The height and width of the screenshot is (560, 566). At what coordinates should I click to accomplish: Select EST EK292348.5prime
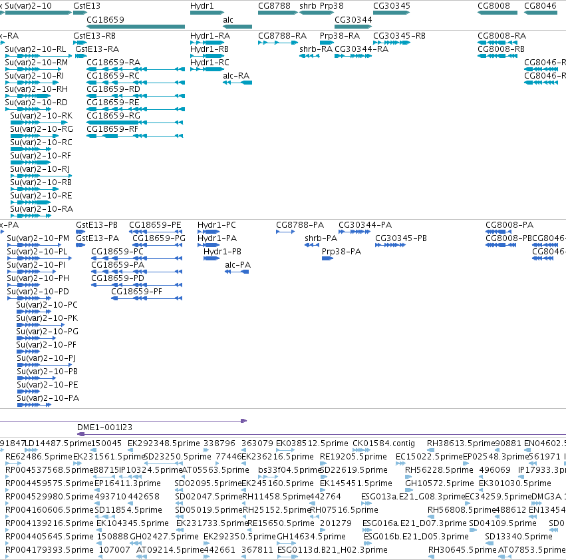click(132, 450)
